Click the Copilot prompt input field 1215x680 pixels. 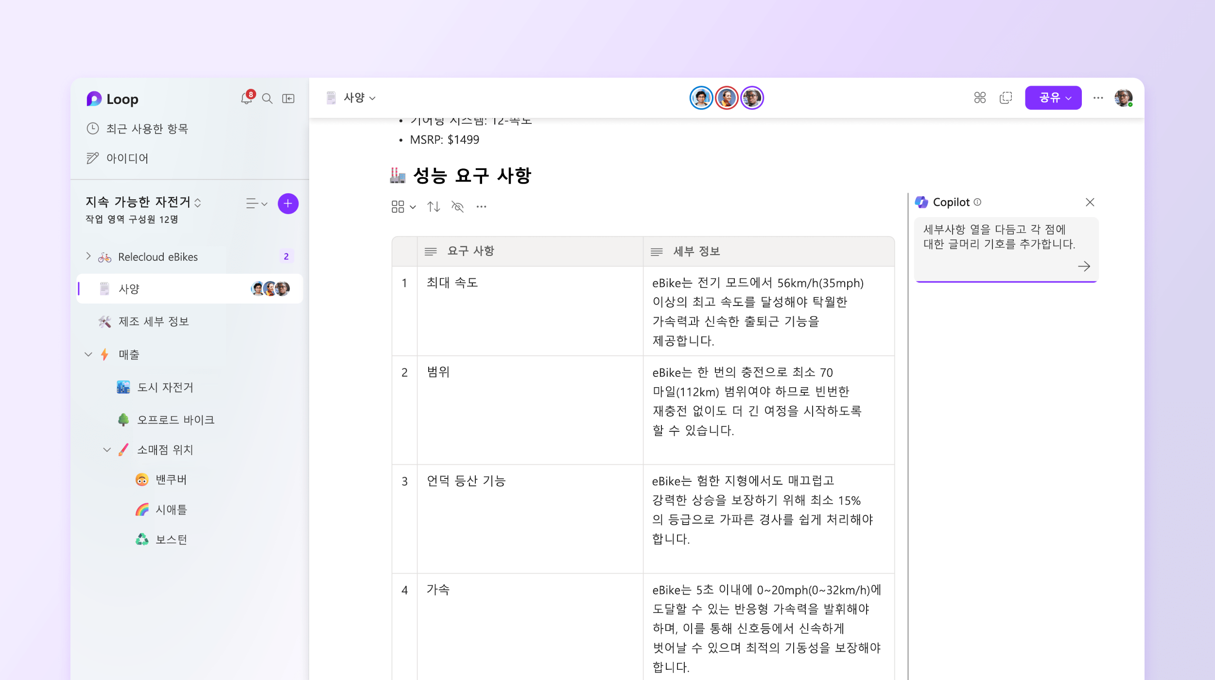point(1006,249)
